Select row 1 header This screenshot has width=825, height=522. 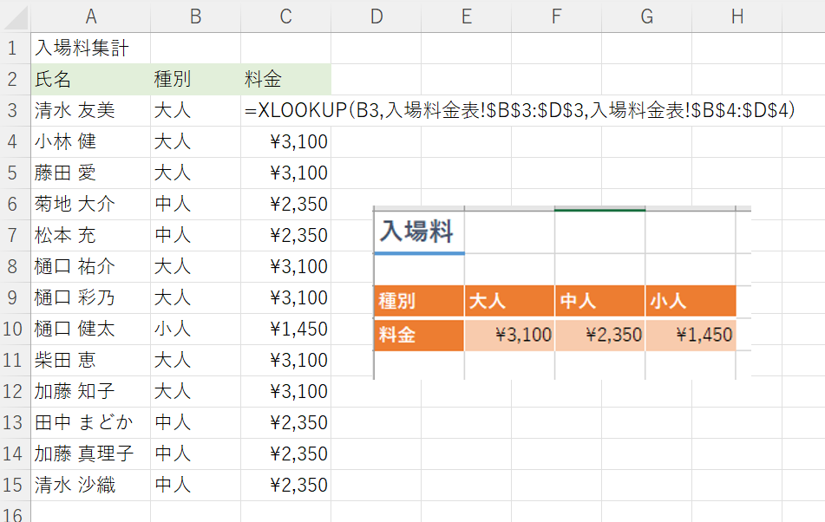coord(16,49)
